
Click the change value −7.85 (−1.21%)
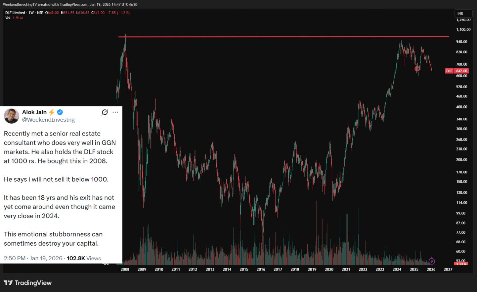coord(119,13)
